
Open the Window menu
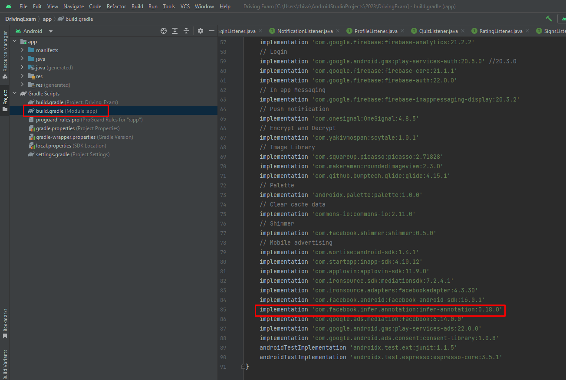click(x=204, y=7)
